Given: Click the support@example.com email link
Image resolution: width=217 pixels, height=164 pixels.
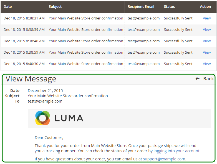Looking at the screenshot, I should [x=164, y=159].
